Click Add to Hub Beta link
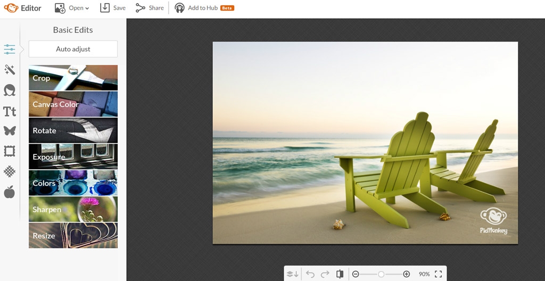545x281 pixels. pyautogui.click(x=204, y=8)
